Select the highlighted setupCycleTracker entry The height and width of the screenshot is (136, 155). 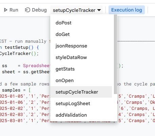click(81, 92)
